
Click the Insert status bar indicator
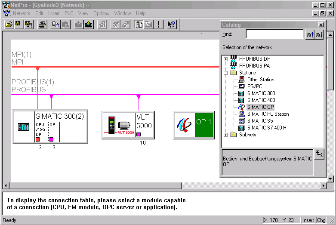tap(308, 220)
